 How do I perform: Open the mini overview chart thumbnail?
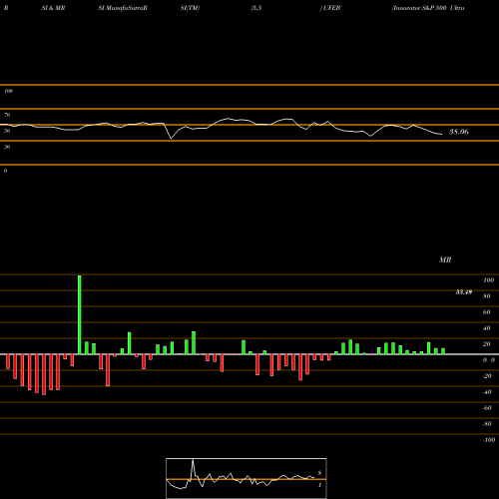247,478
